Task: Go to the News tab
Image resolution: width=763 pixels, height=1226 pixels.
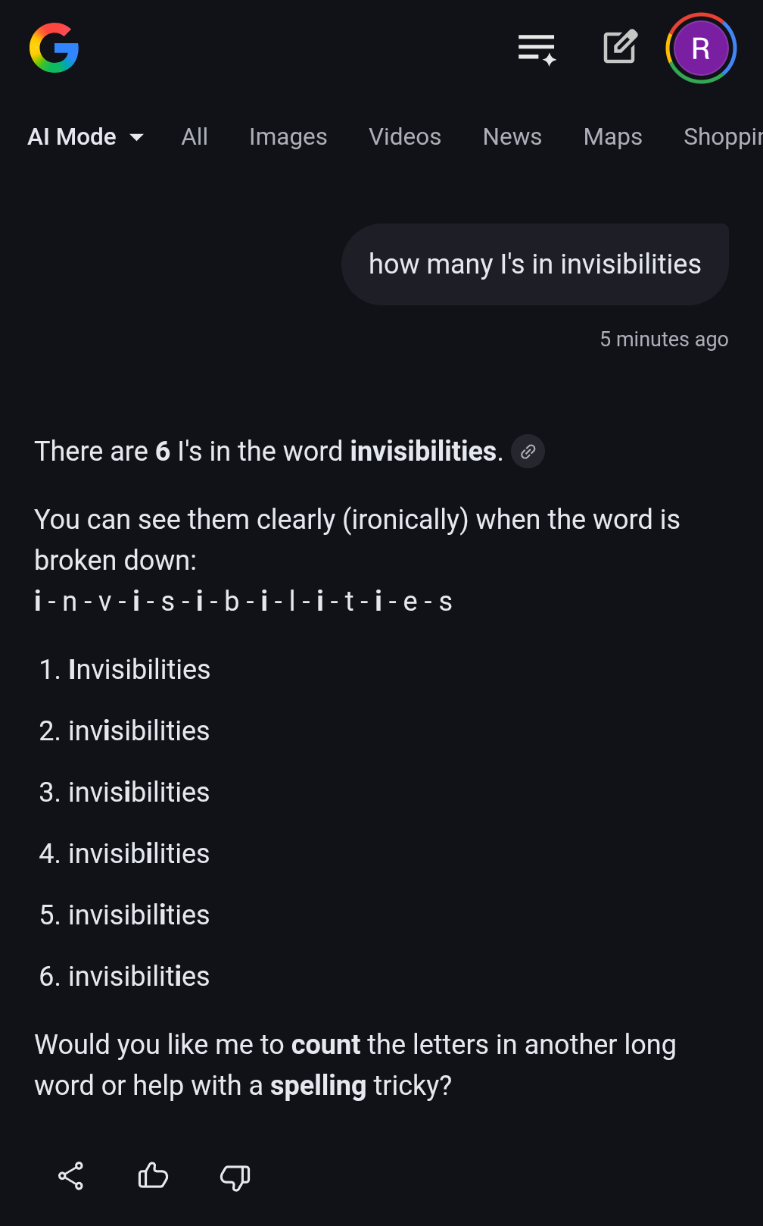Action: pos(512,137)
